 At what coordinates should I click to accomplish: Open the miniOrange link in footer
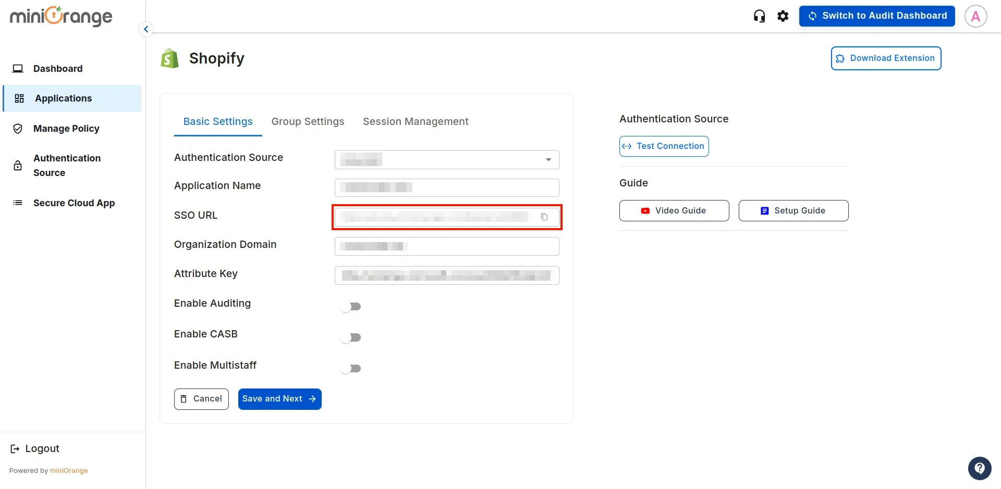click(69, 470)
